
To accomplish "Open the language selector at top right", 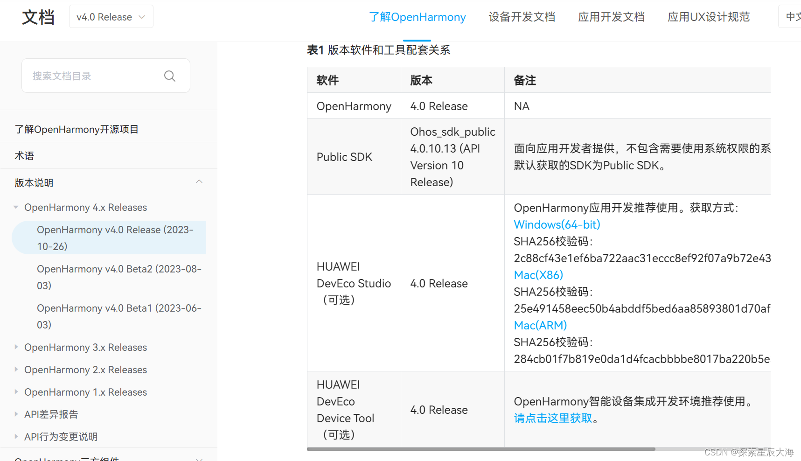I will pos(790,17).
